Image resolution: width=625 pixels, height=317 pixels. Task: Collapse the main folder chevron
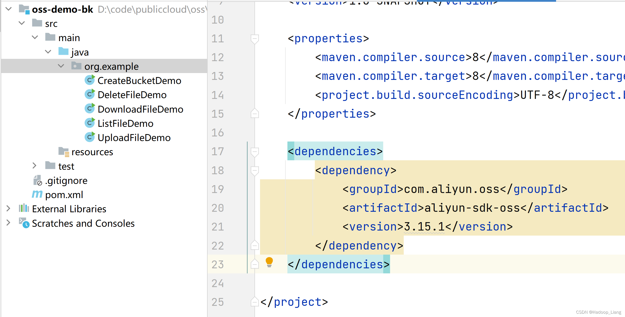click(35, 38)
